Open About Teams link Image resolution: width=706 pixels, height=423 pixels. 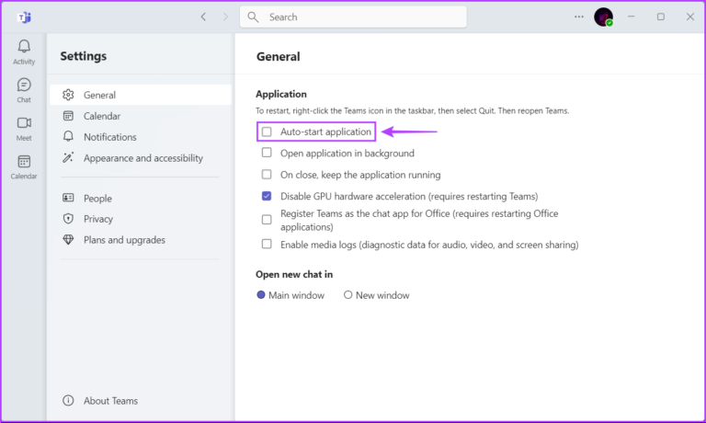point(110,401)
